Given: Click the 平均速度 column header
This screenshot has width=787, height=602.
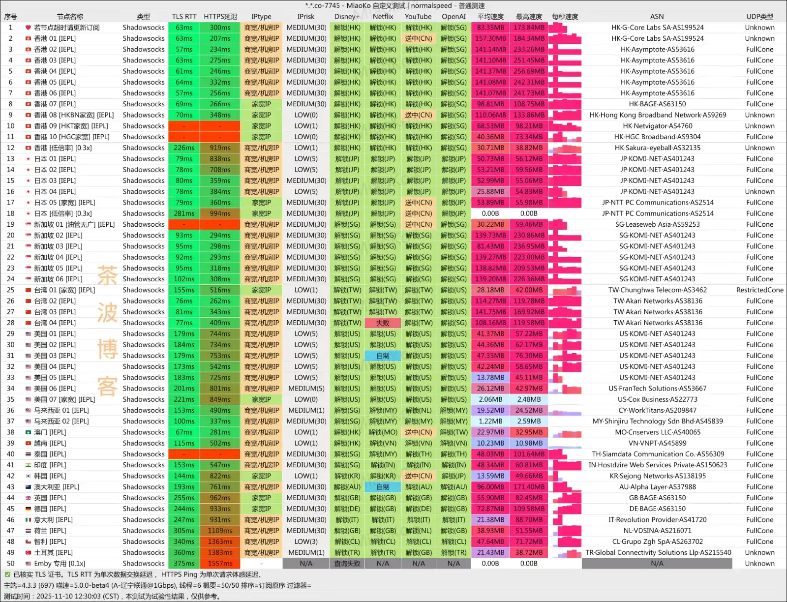Looking at the screenshot, I should pyautogui.click(x=490, y=16).
